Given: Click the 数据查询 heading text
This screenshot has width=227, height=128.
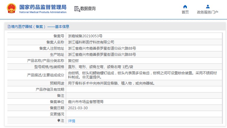Looking at the screenshot, I should pyautogui.click(x=88, y=9).
